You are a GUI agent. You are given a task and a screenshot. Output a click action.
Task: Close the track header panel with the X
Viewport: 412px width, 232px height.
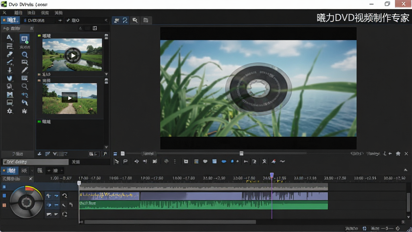[31, 178]
